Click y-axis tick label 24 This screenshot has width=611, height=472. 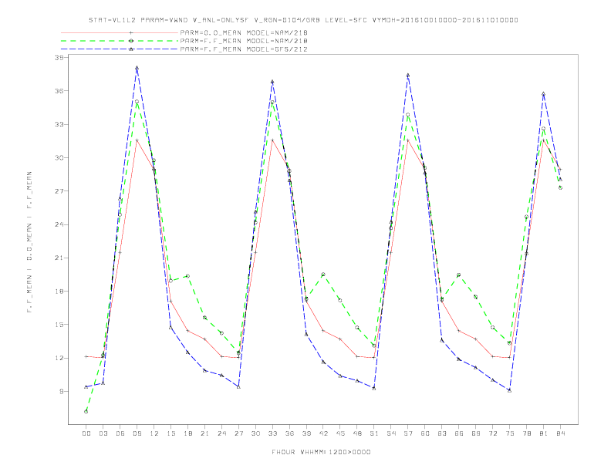tap(59, 224)
